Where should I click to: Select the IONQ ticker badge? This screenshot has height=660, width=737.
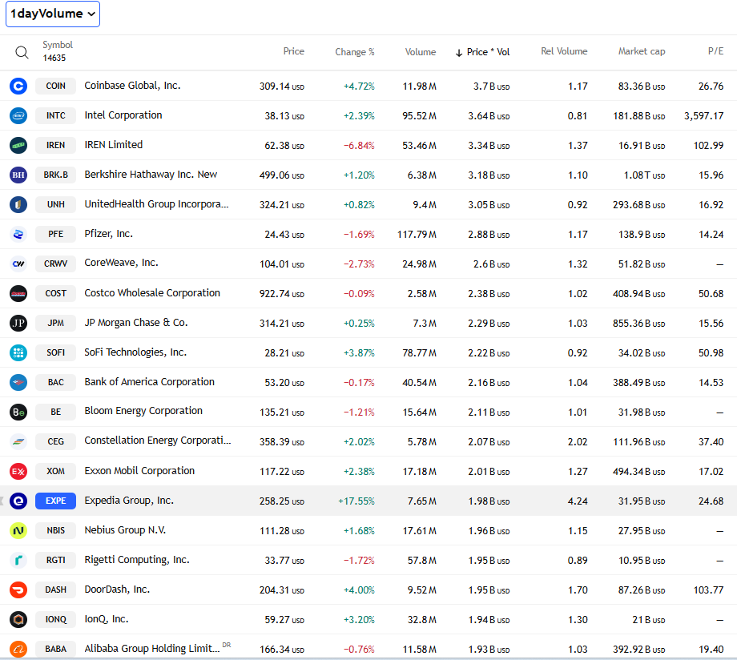tap(55, 620)
